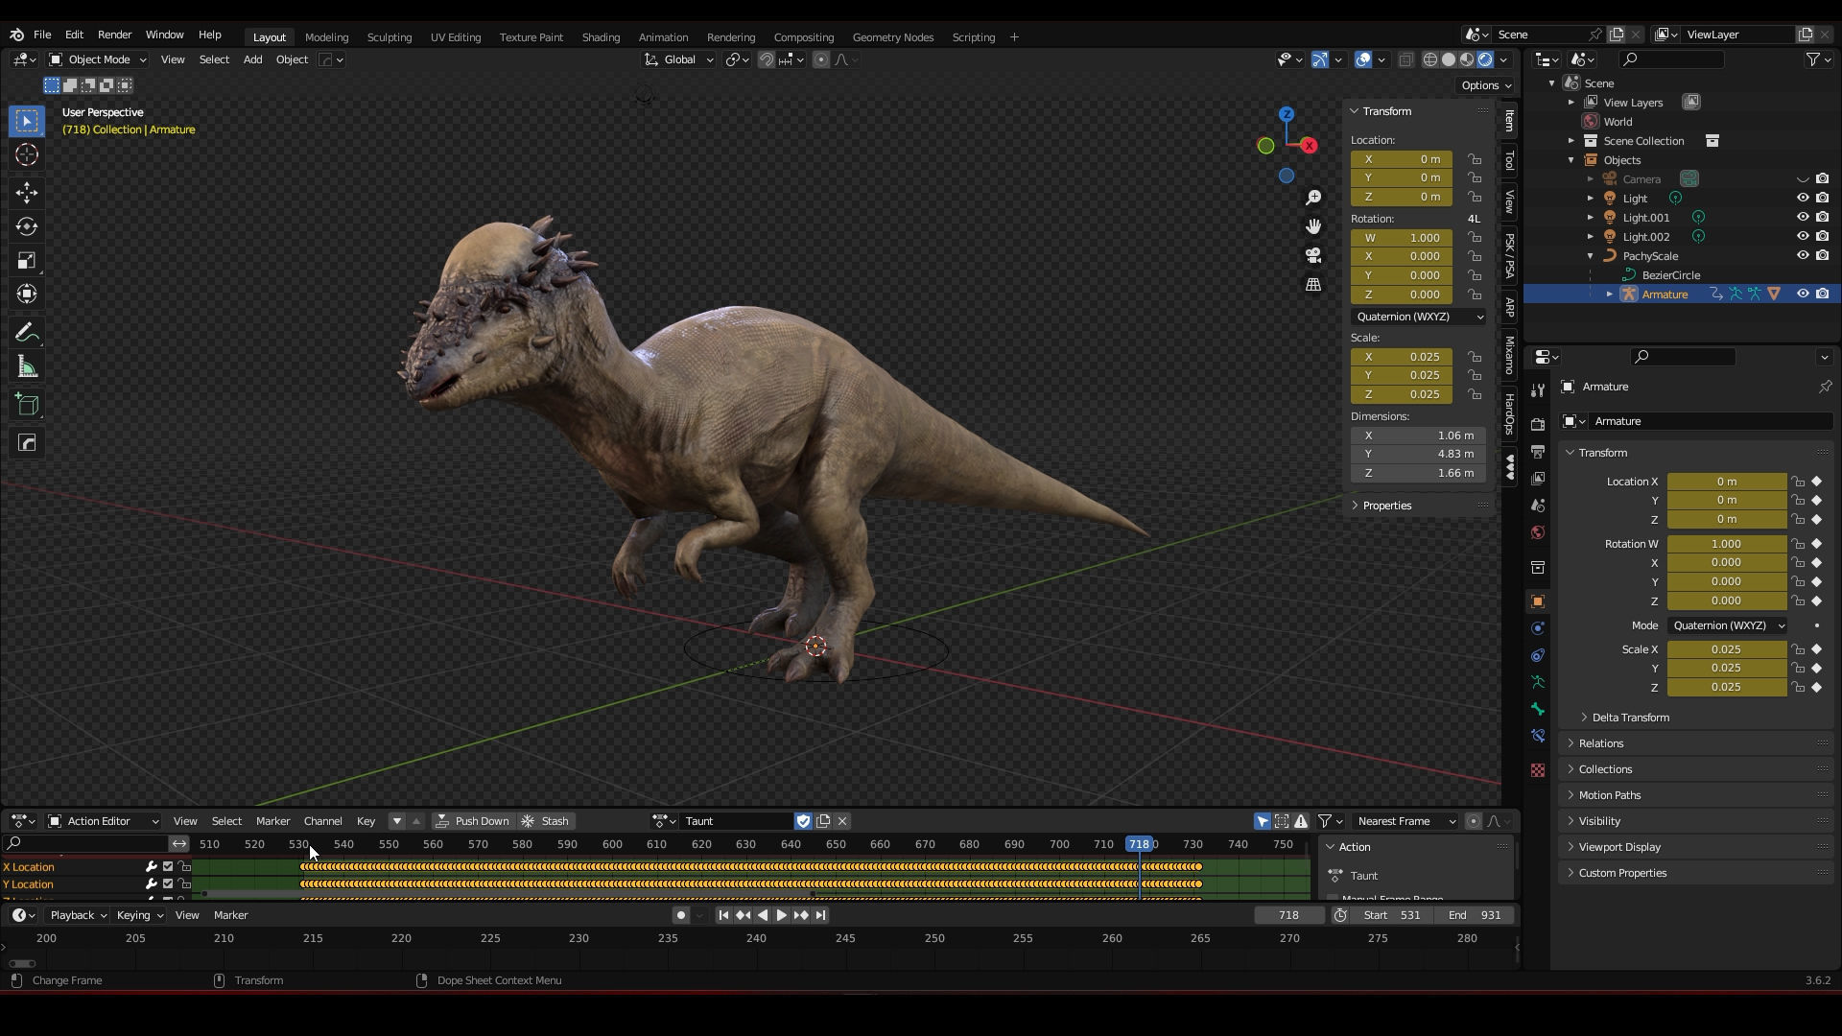
Task: Select the Measure tool
Action: point(27,366)
